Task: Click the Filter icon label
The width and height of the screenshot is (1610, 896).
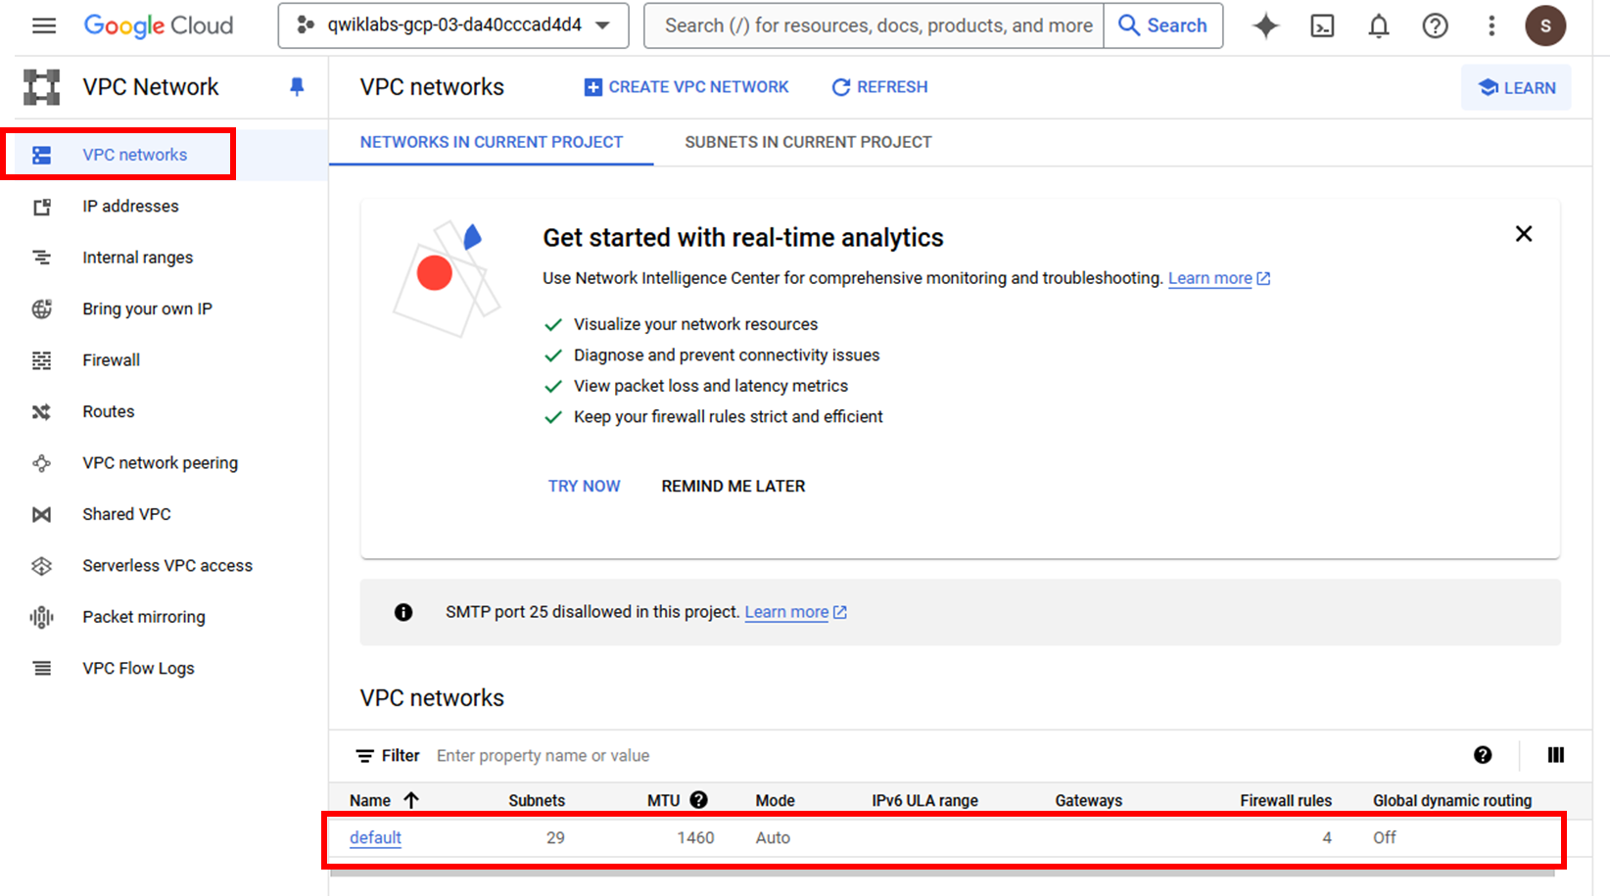Action: [388, 756]
